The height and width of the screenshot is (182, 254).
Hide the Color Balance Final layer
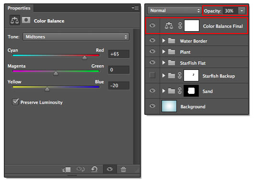pos(152,25)
